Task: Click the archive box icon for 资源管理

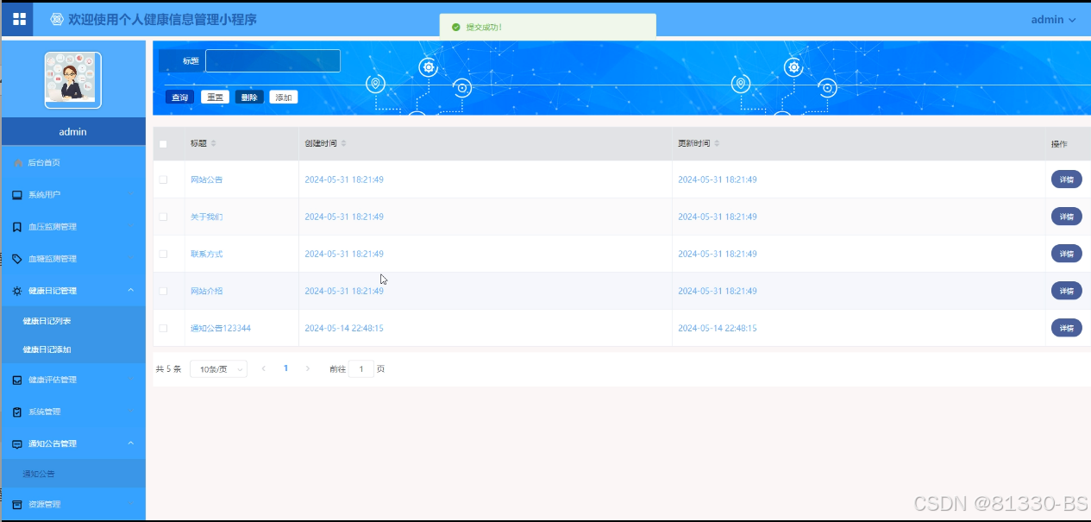Action: (x=17, y=504)
